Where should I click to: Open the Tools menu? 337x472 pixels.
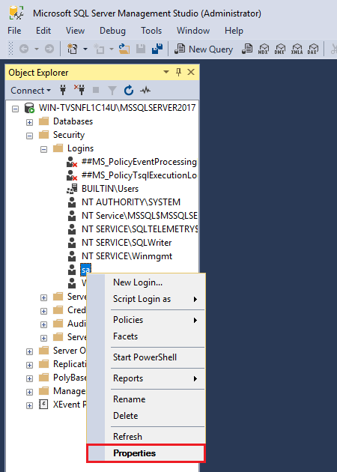(x=151, y=31)
